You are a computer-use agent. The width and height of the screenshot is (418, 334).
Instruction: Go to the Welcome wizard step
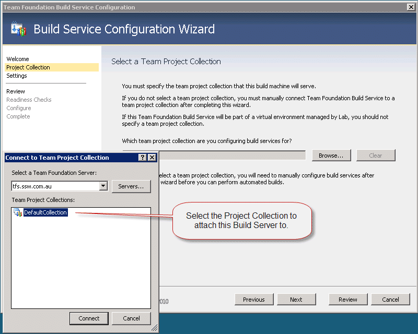point(18,59)
